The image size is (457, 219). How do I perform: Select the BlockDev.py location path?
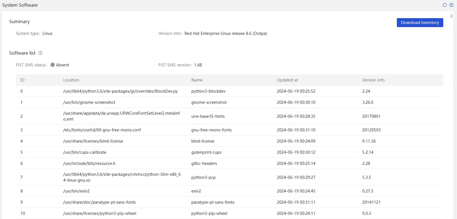pos(120,91)
